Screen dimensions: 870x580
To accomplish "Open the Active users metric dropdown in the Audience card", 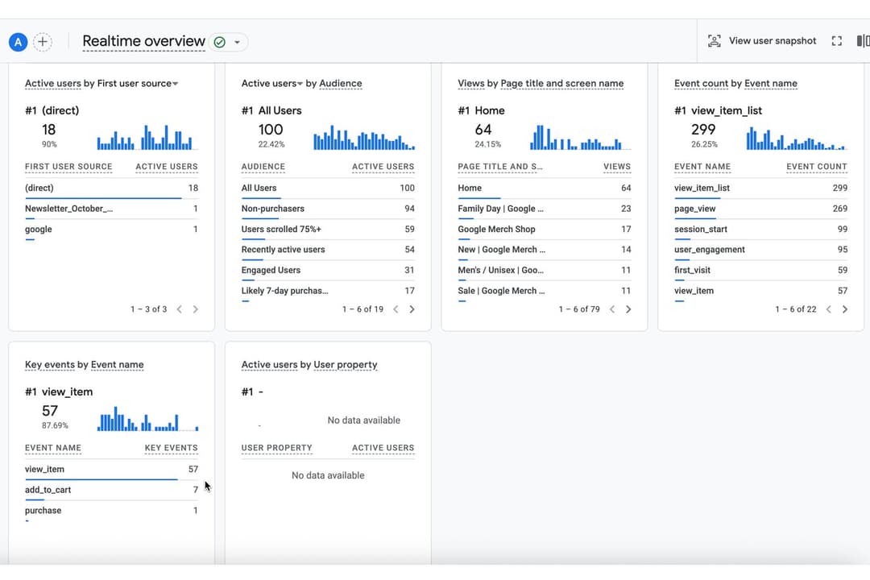I will click(300, 84).
